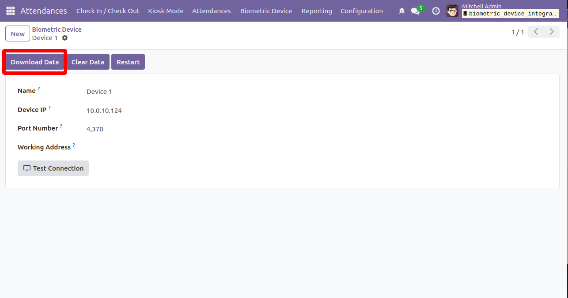This screenshot has height=298, width=568.
Task: Open the conversations messages icon
Action: [x=415, y=11]
